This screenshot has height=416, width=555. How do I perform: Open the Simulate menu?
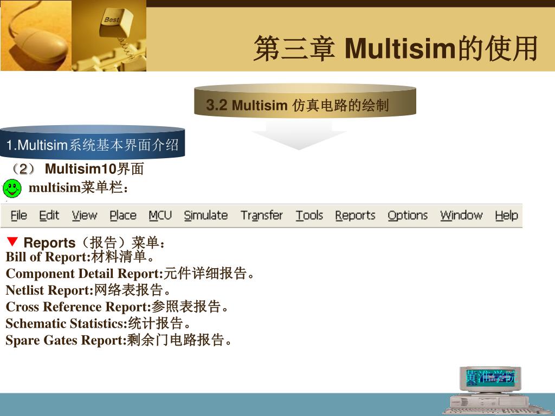click(205, 216)
